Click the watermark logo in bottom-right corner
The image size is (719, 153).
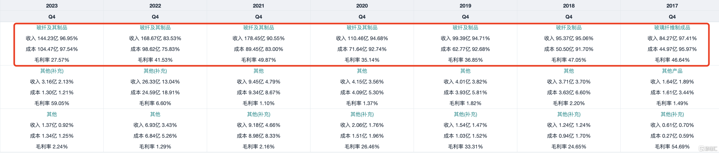(x=707, y=148)
